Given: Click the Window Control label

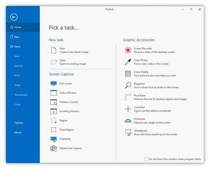Looking at the screenshot, I should point(69,102).
